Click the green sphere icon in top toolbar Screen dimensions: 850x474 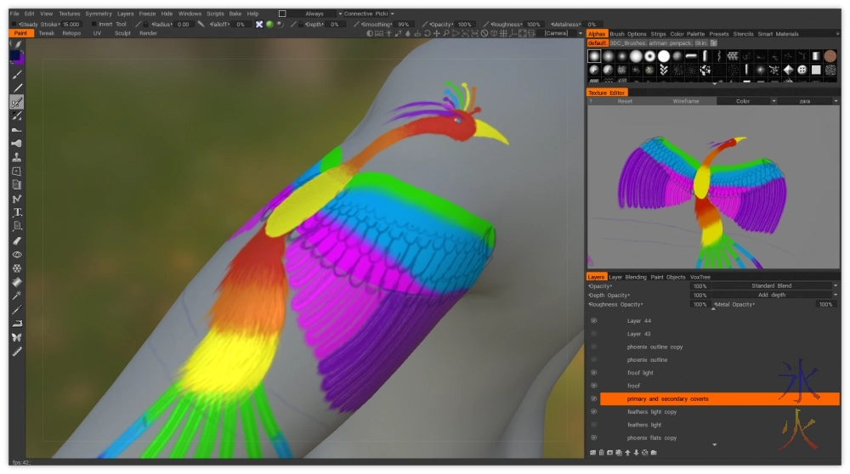(x=269, y=25)
